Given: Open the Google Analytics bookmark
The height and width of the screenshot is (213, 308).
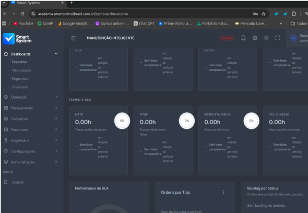Looking at the screenshot, I should 74,23.
